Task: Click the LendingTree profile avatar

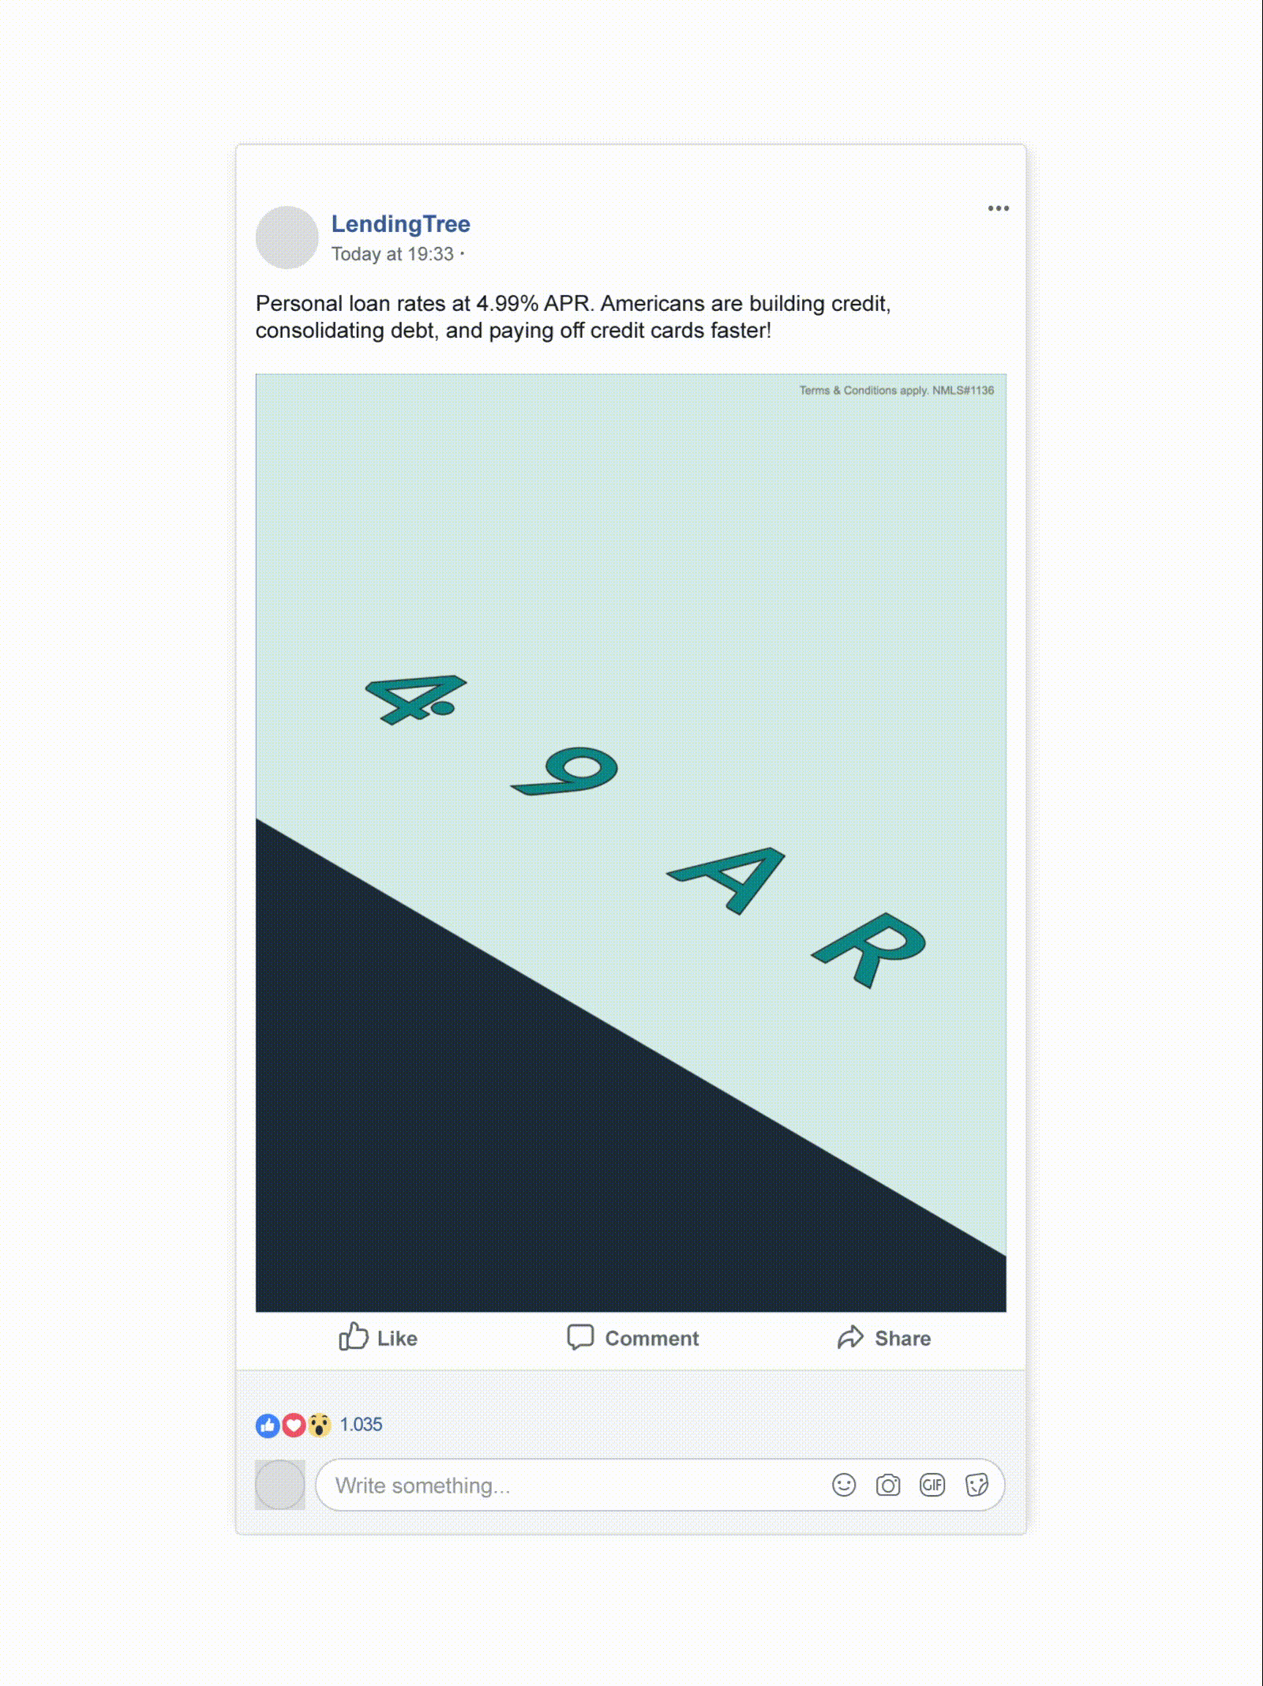Action: click(287, 238)
